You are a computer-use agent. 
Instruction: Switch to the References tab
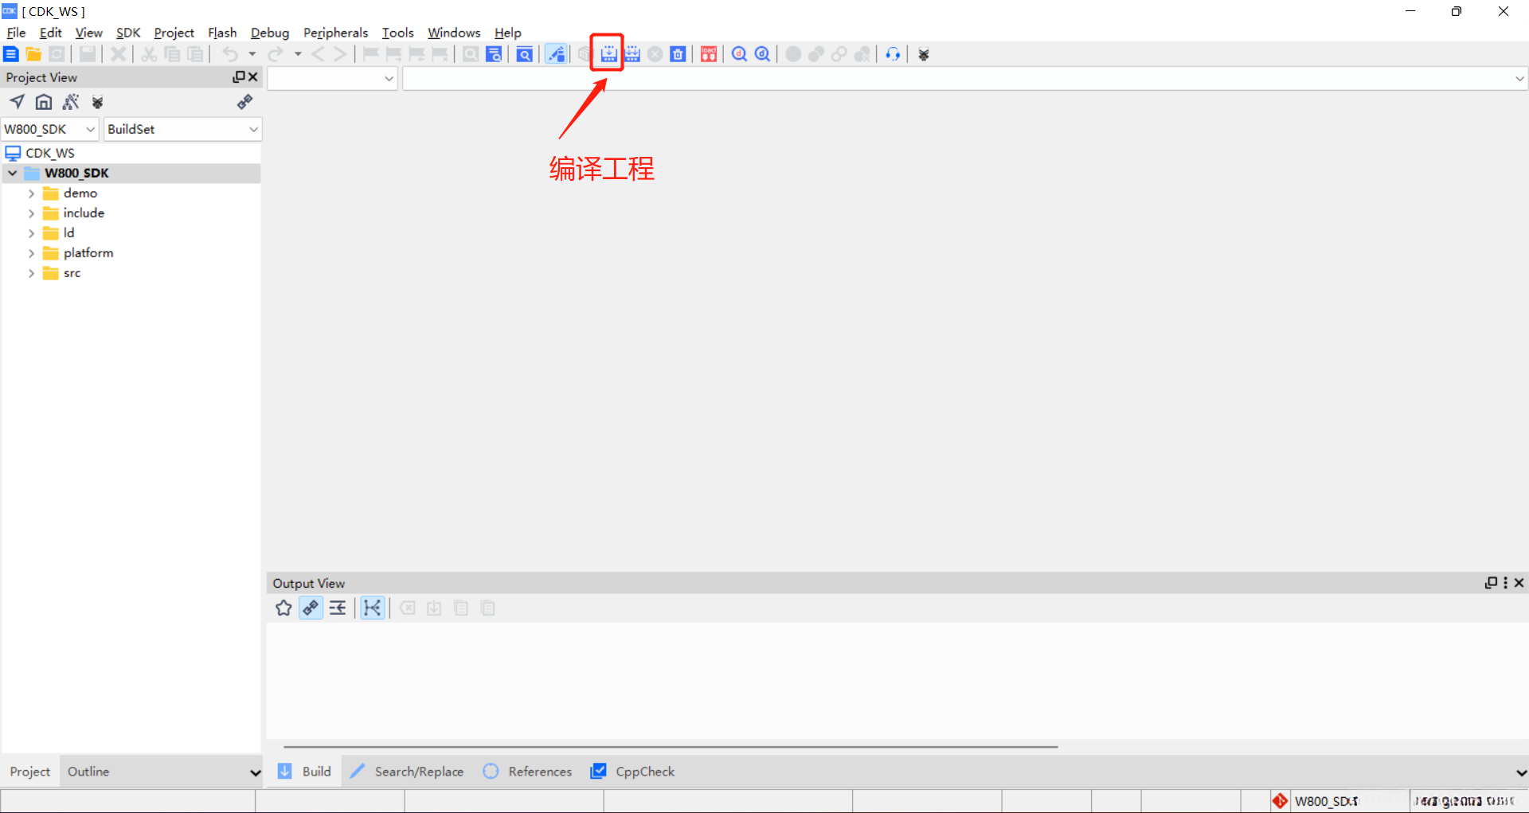tap(527, 772)
